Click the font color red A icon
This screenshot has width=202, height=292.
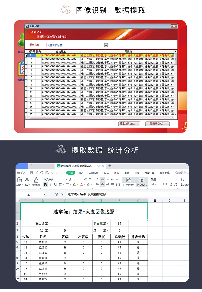click(82, 185)
